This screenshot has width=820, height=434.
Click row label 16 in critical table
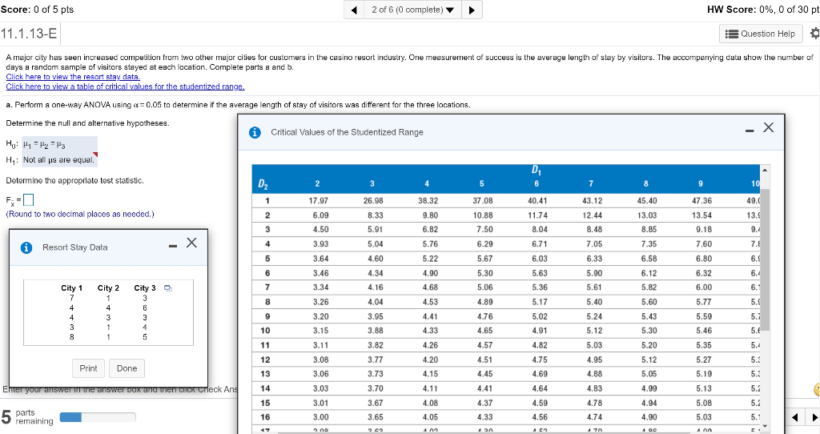click(265, 417)
